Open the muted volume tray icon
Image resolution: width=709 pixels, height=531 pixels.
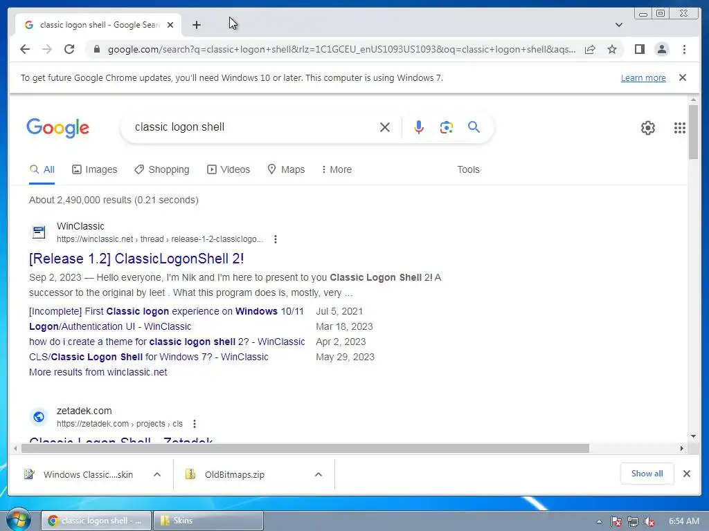coord(649,521)
